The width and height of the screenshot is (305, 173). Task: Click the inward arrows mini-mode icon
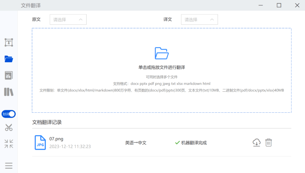[9, 144]
